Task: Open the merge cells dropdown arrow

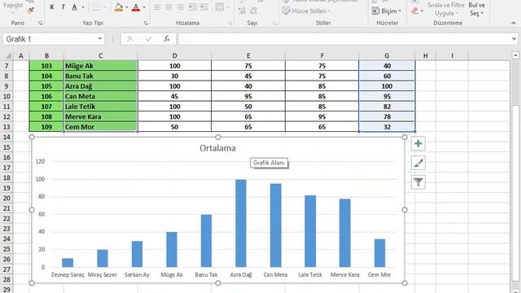Action: point(228,7)
